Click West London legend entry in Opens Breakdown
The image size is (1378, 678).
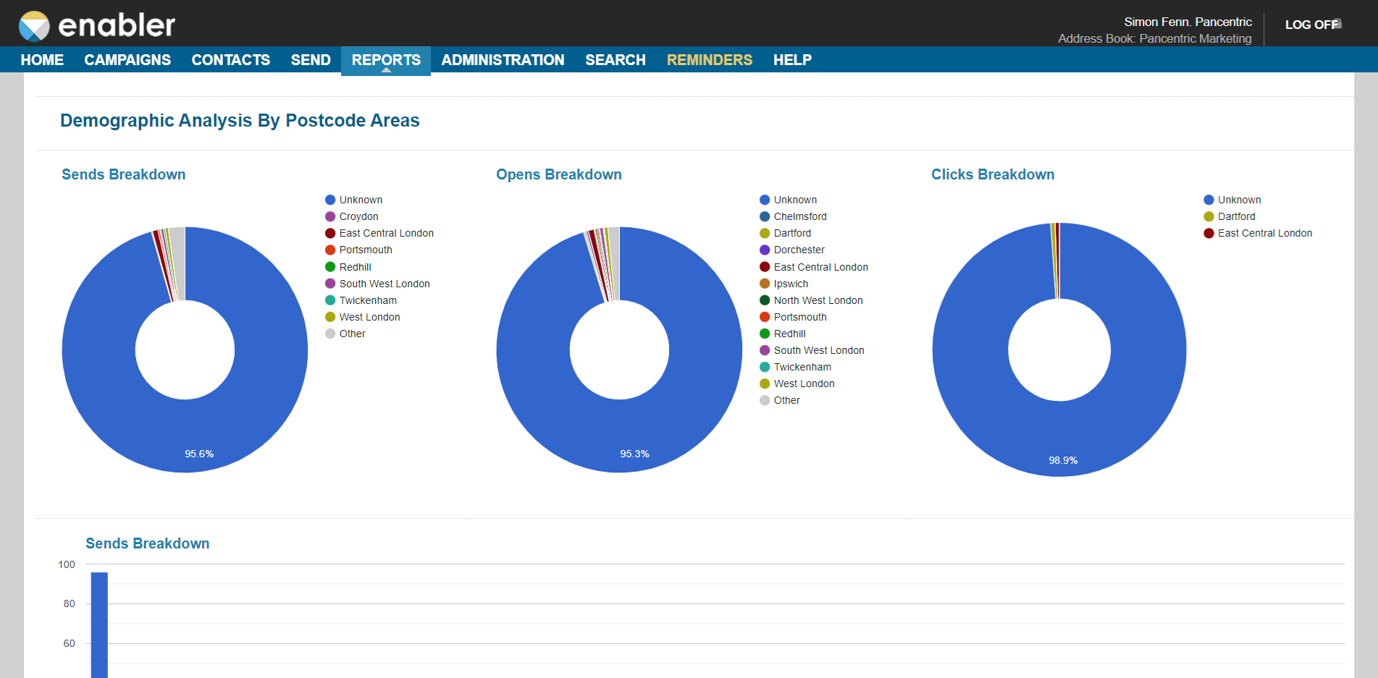tap(797, 384)
